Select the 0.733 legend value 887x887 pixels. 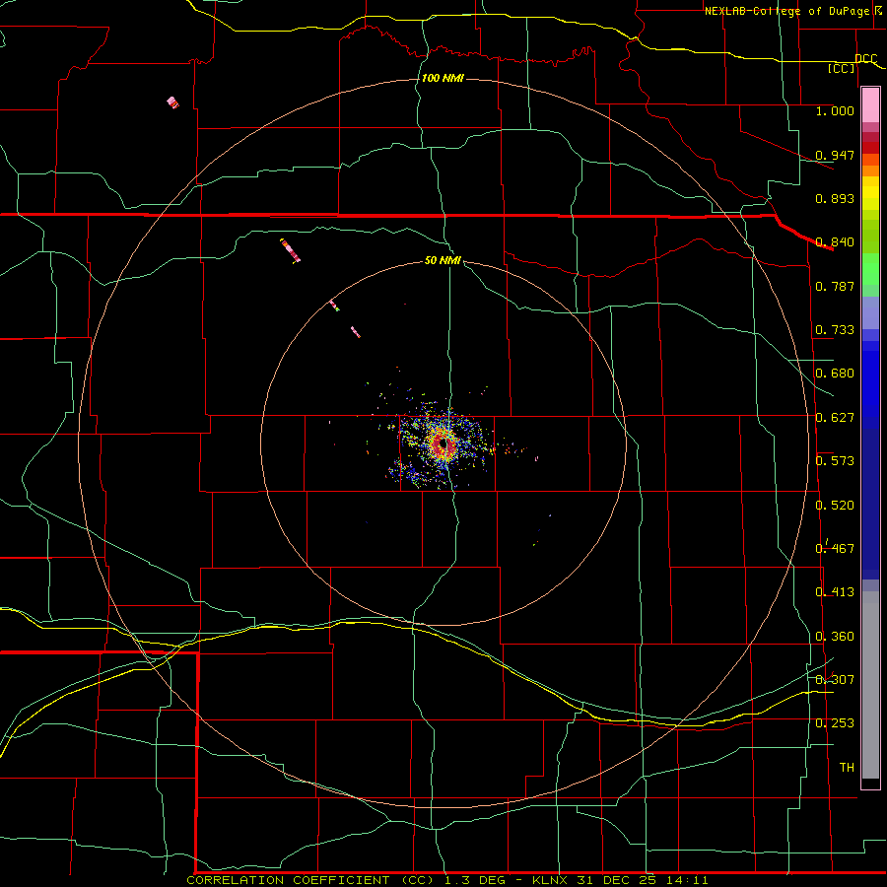click(835, 330)
